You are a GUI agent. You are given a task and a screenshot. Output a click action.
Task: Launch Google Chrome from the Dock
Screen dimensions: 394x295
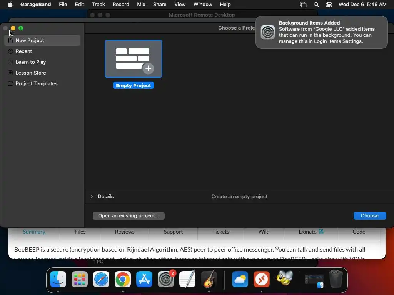click(x=123, y=279)
